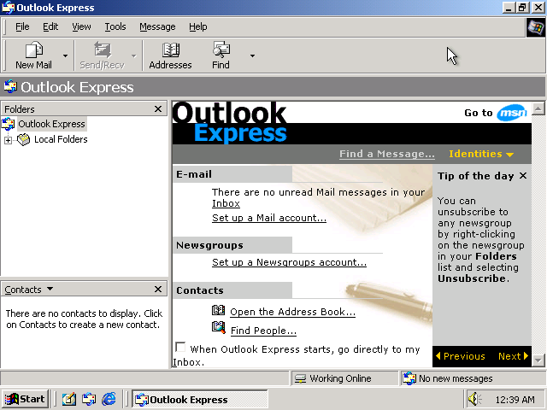Close the Folders pane
The height and width of the screenshot is (410, 547).
158,109
